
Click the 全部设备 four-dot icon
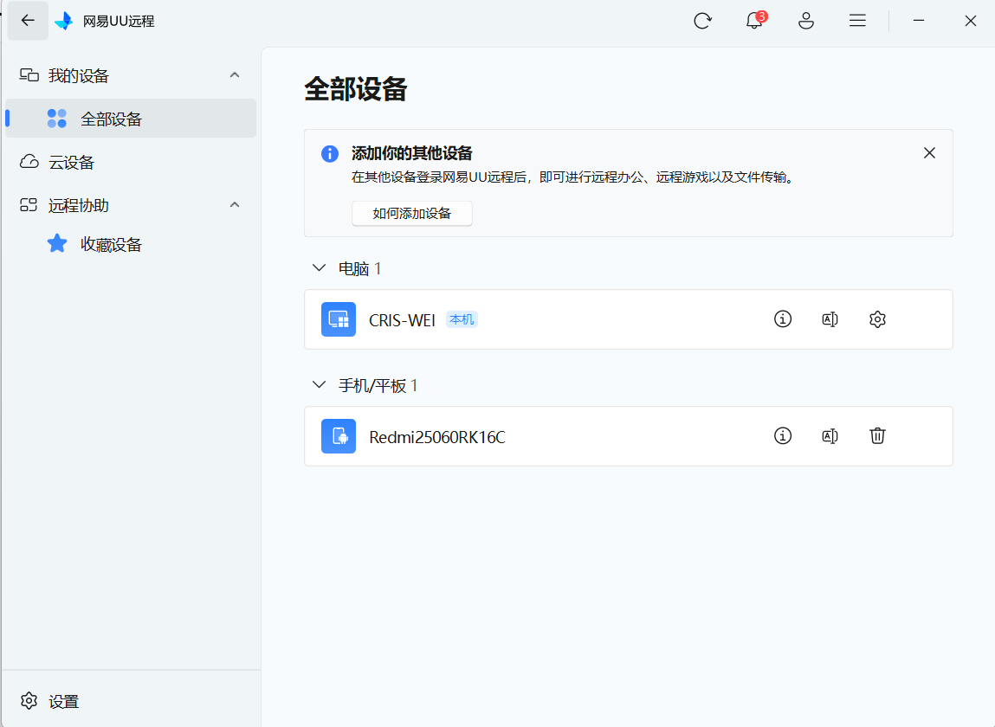pyautogui.click(x=57, y=118)
